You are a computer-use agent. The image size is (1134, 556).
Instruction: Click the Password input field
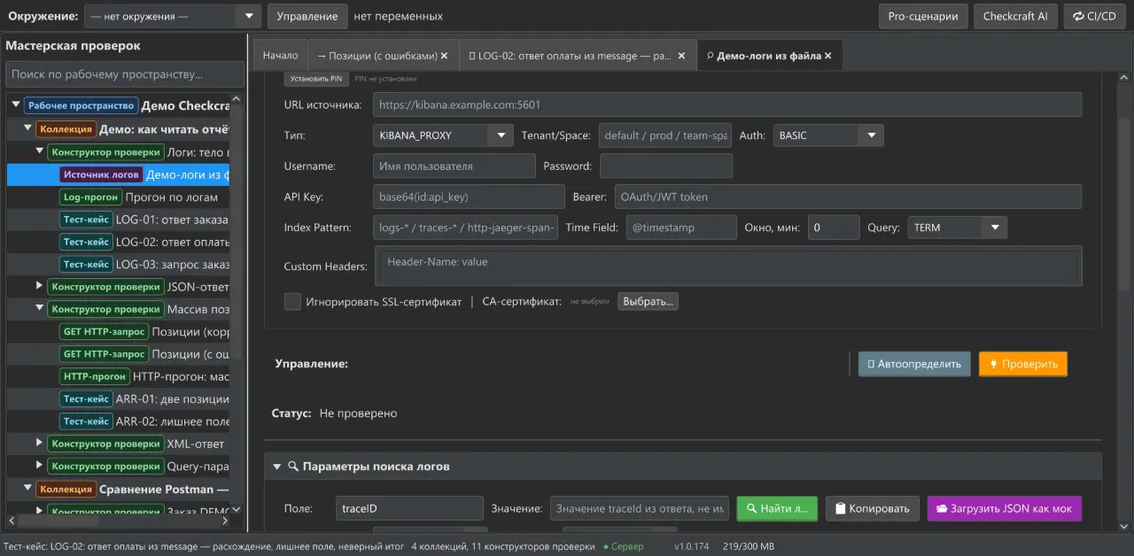coord(666,166)
